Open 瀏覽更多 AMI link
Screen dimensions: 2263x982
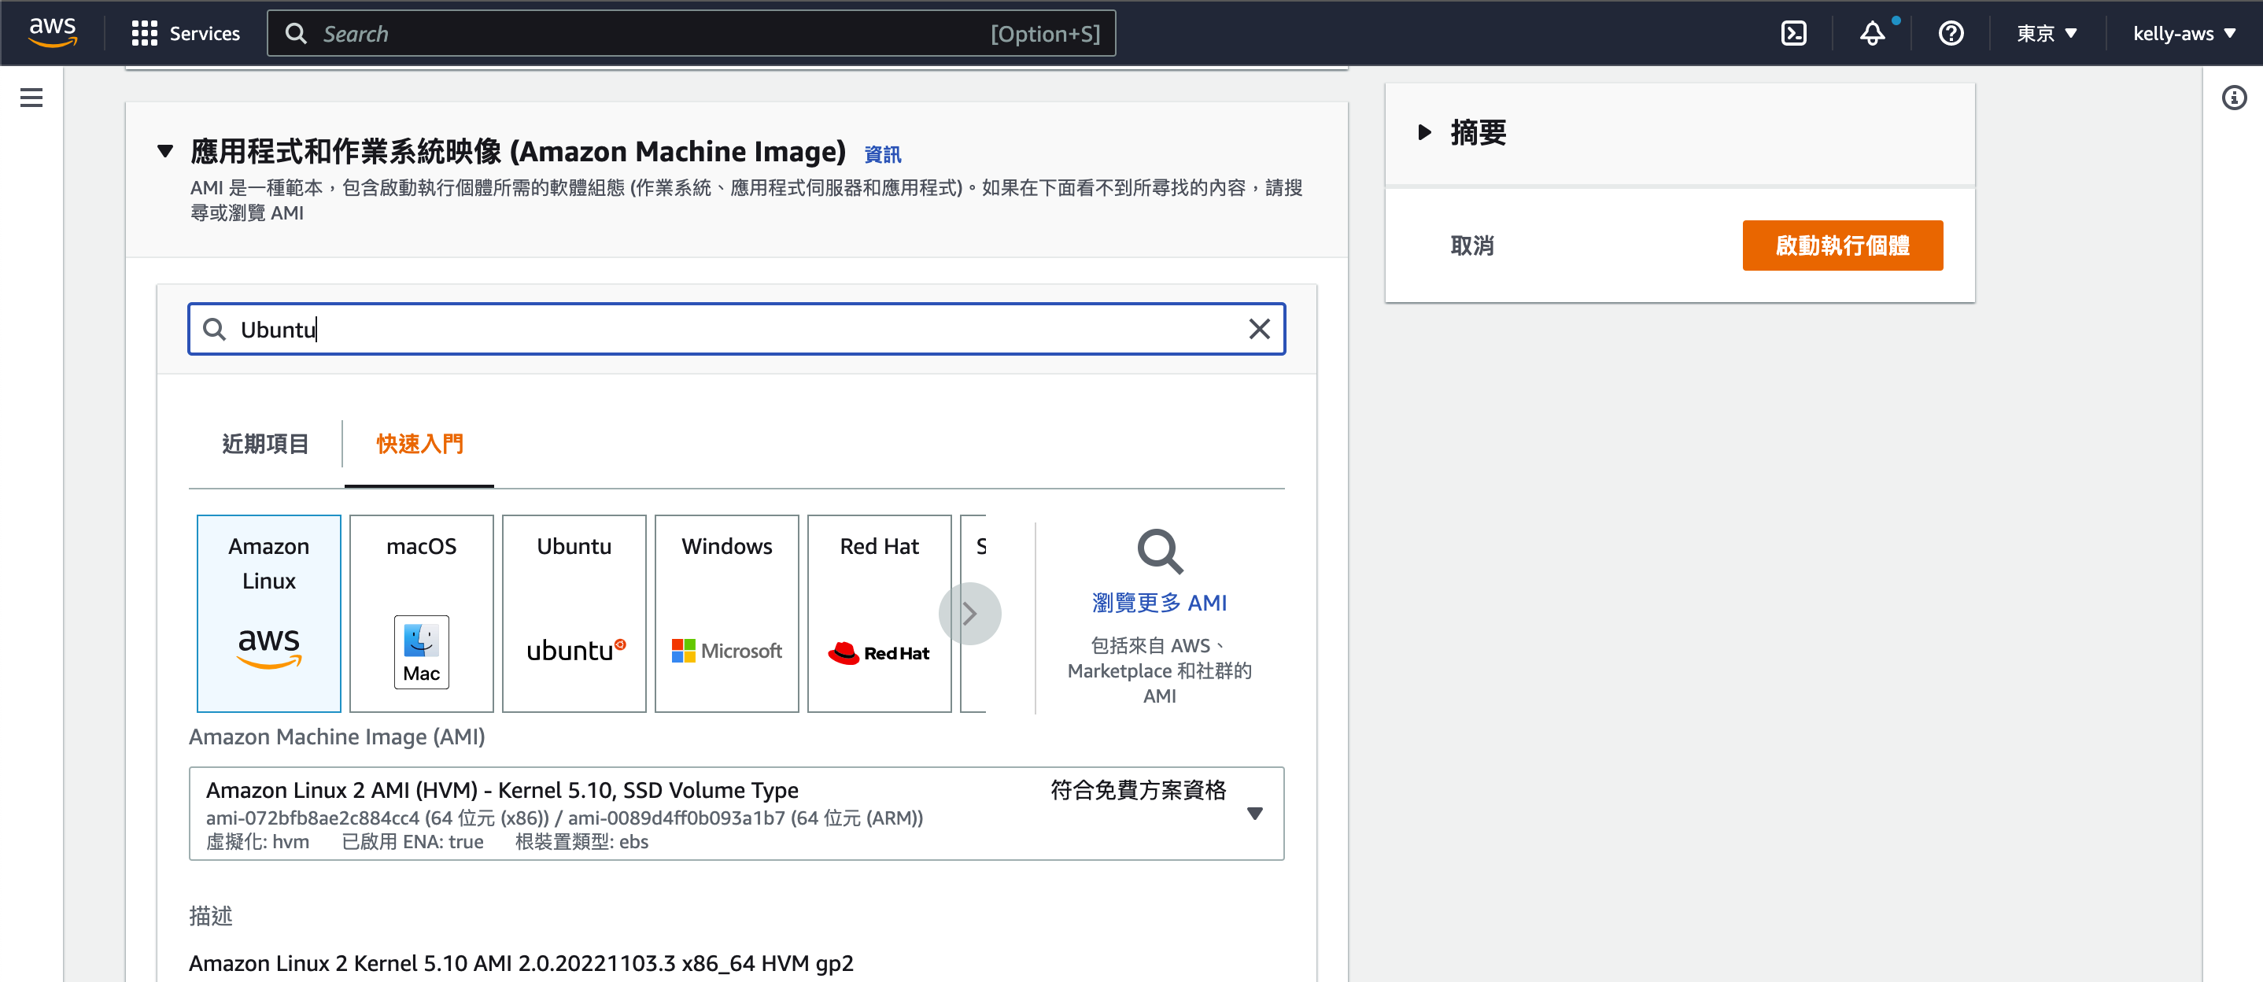[x=1159, y=603]
